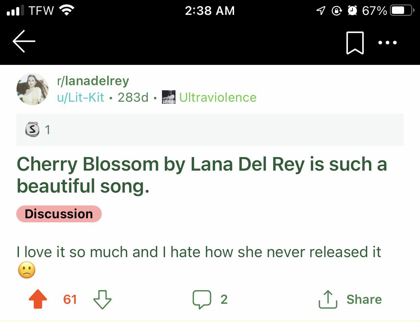The width and height of the screenshot is (420, 322).
Task: Tap the 283d post age timestamp
Action: [132, 97]
